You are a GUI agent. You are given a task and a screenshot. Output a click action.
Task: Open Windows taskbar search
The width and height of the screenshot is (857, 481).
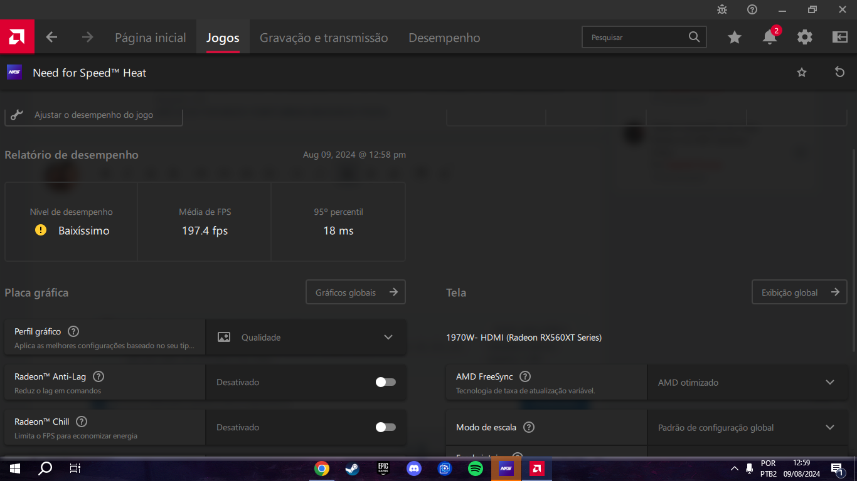45,468
